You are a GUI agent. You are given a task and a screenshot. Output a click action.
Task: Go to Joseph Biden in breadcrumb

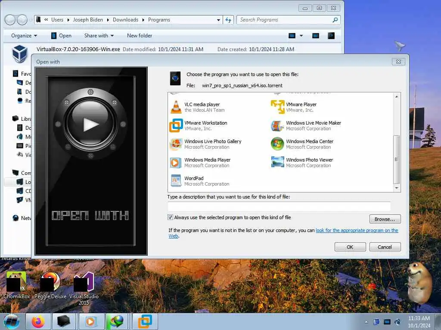(x=88, y=20)
